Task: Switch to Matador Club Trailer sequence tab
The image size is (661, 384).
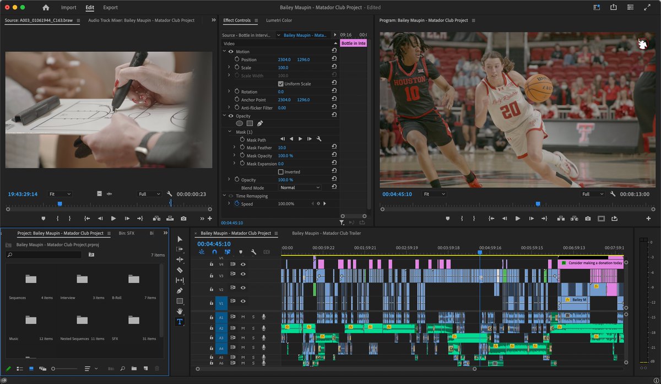Action: tap(326, 233)
